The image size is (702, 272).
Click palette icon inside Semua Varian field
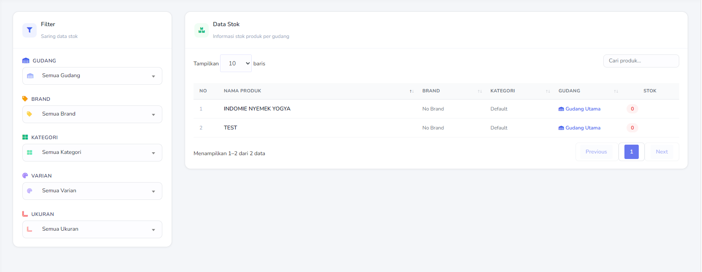[30, 191]
